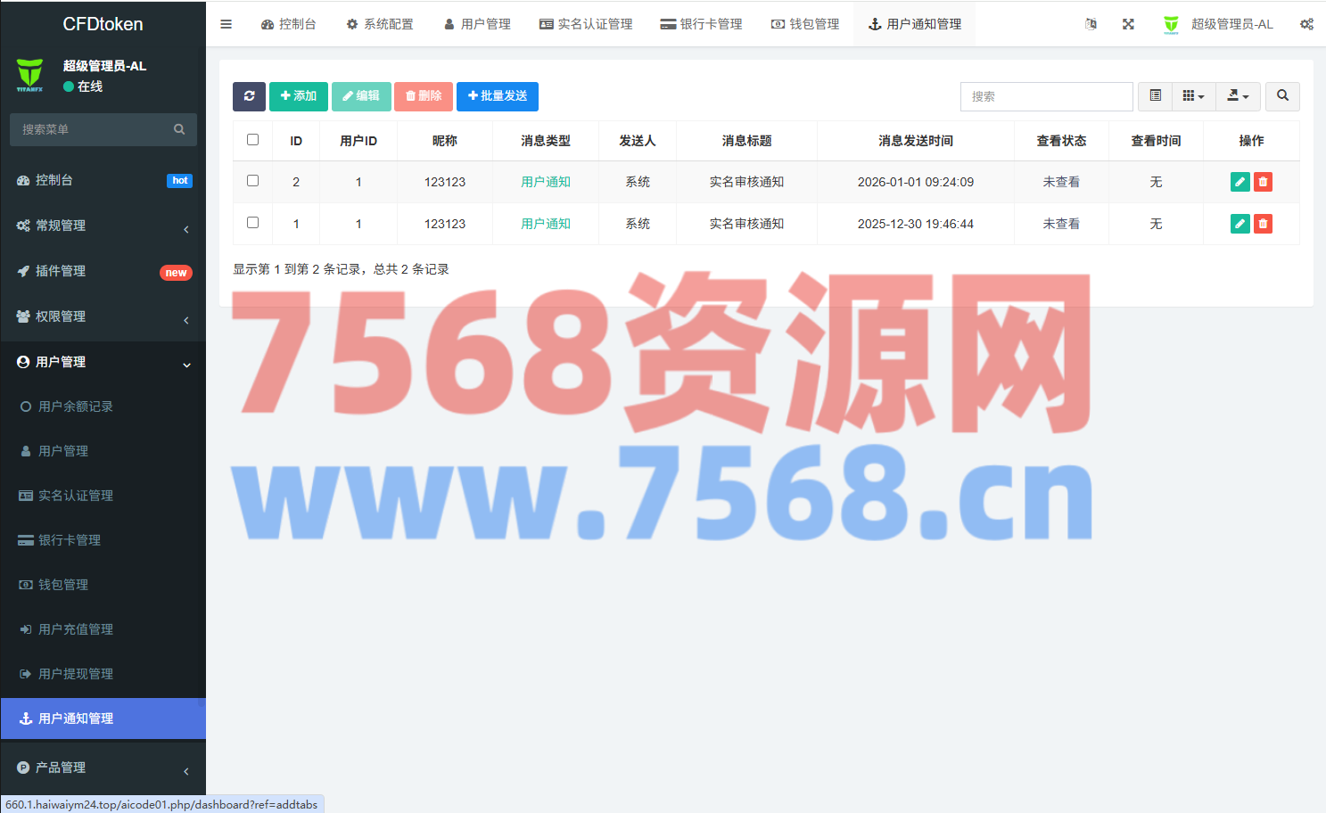The height and width of the screenshot is (813, 1326).
Task: Enter fullscreen mode using the top bar icon
Action: [x=1128, y=24]
